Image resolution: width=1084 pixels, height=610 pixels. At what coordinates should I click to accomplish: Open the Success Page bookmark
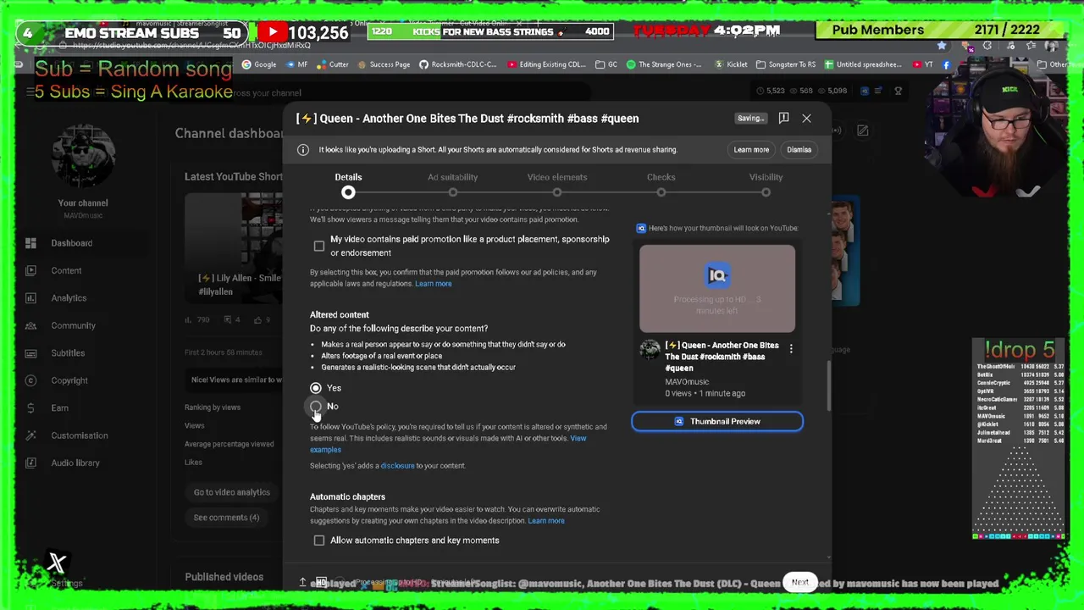[383, 64]
